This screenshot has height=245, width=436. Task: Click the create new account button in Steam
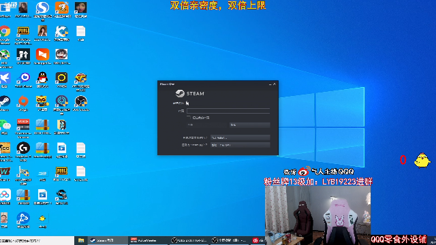[x=240, y=137]
